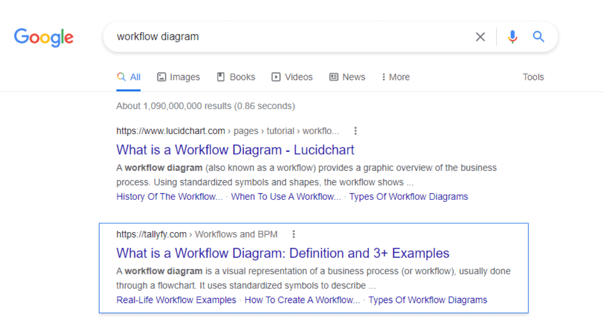The height and width of the screenshot is (329, 604).
Task: Open the Videos results tab
Action: [x=292, y=77]
